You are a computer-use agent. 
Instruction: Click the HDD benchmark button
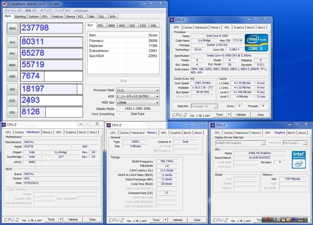click(x=12, y=77)
